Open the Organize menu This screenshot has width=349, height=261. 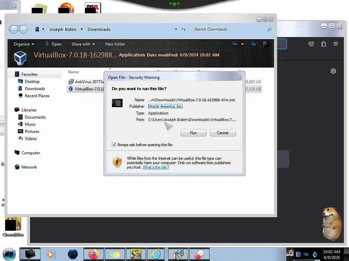click(24, 44)
